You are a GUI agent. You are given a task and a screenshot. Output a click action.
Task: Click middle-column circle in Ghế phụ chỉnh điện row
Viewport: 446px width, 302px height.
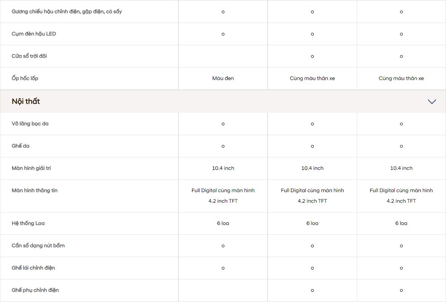point(312,290)
